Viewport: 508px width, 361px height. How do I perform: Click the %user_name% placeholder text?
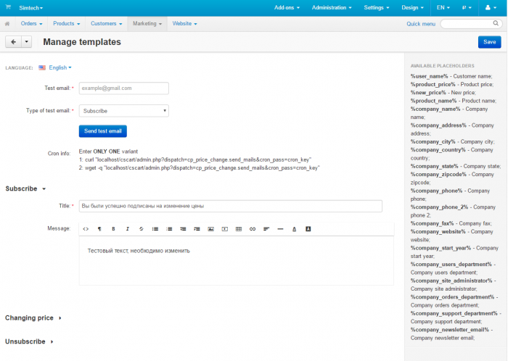430,76
